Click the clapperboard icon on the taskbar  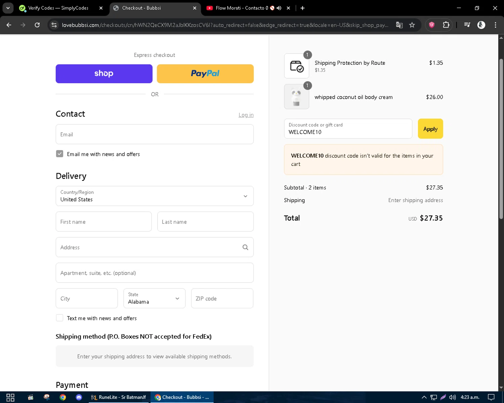point(31,397)
